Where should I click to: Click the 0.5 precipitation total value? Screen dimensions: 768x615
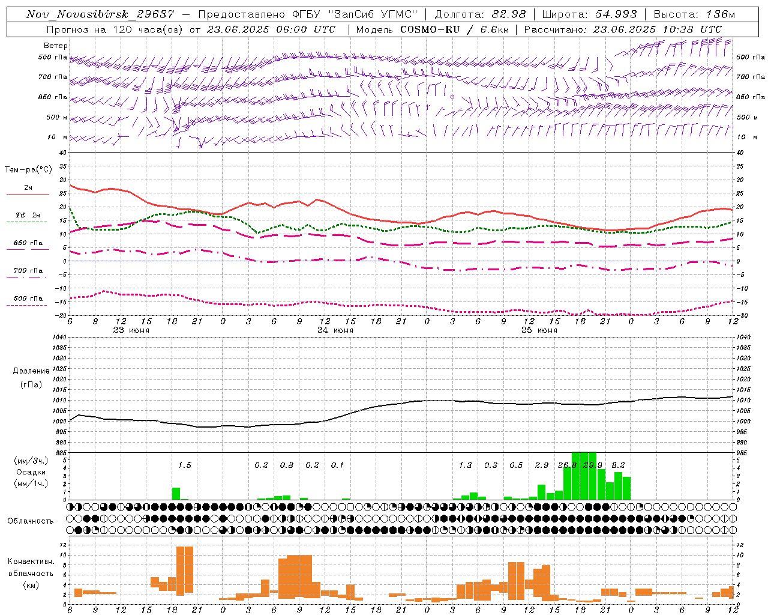click(x=516, y=465)
